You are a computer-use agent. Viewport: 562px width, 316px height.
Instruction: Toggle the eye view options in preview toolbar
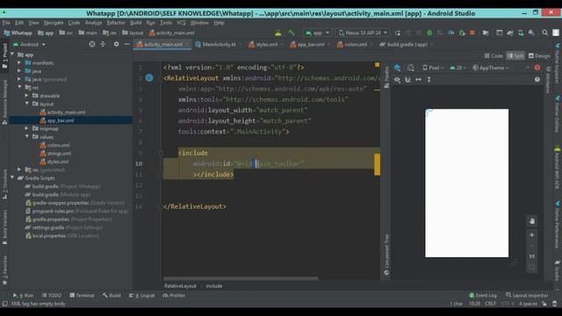(397, 80)
